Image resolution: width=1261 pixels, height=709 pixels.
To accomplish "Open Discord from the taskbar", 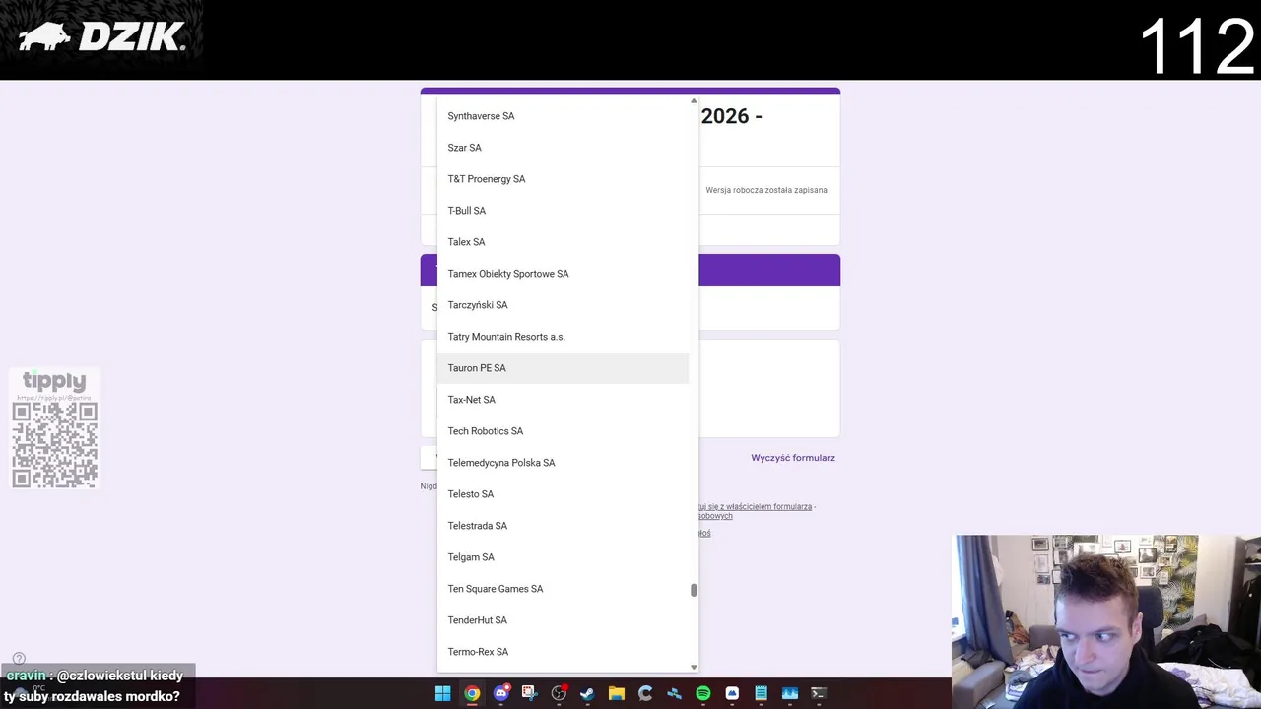I will pos(500,693).
